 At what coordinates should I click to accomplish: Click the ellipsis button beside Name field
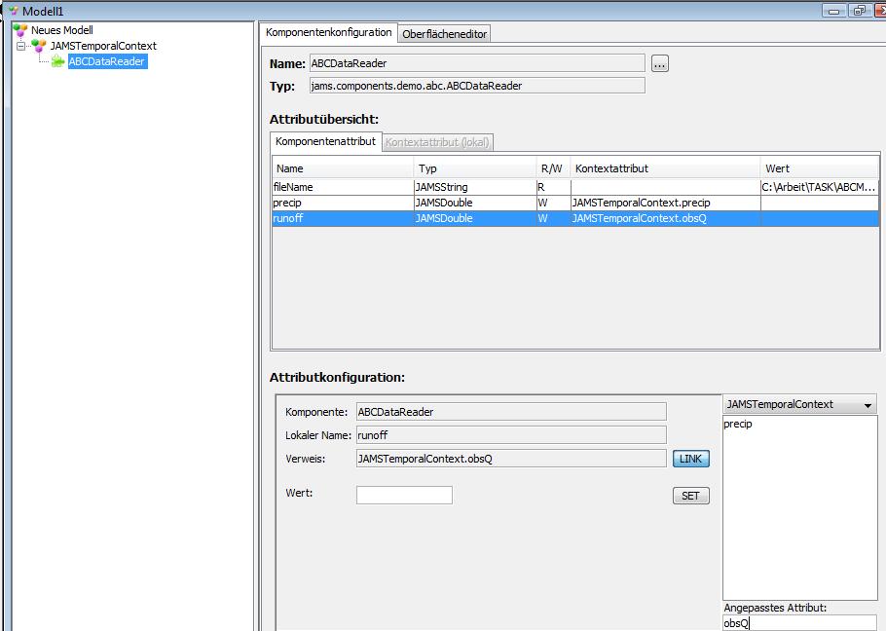click(x=660, y=64)
